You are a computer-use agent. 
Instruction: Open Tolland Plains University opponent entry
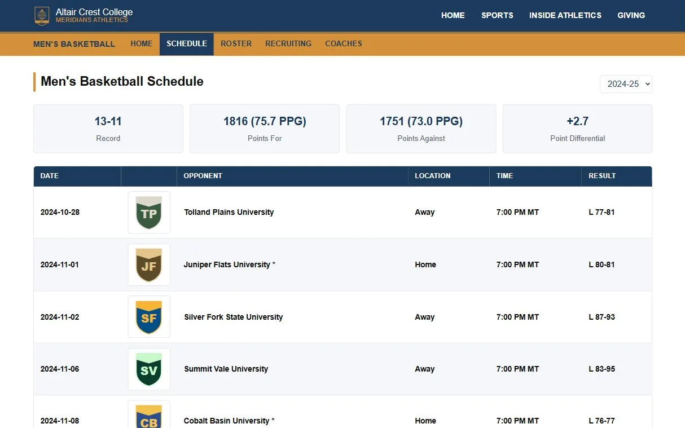[x=229, y=213]
